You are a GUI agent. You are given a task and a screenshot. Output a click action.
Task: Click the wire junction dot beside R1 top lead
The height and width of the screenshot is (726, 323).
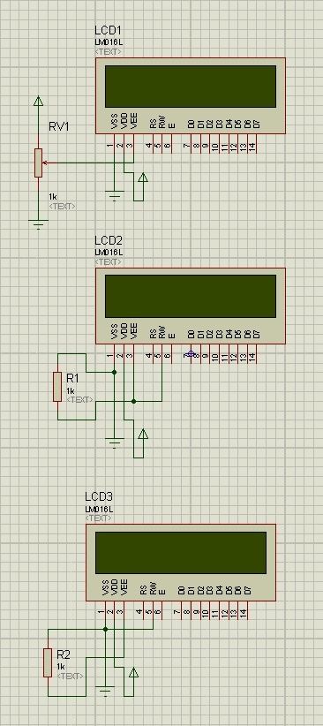115,372
